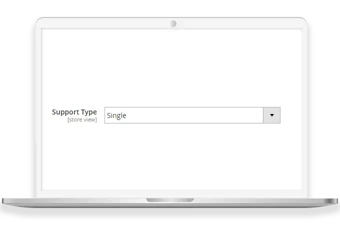Click the silver laptop base edge
This screenshot has width=340, height=225.
170,203
